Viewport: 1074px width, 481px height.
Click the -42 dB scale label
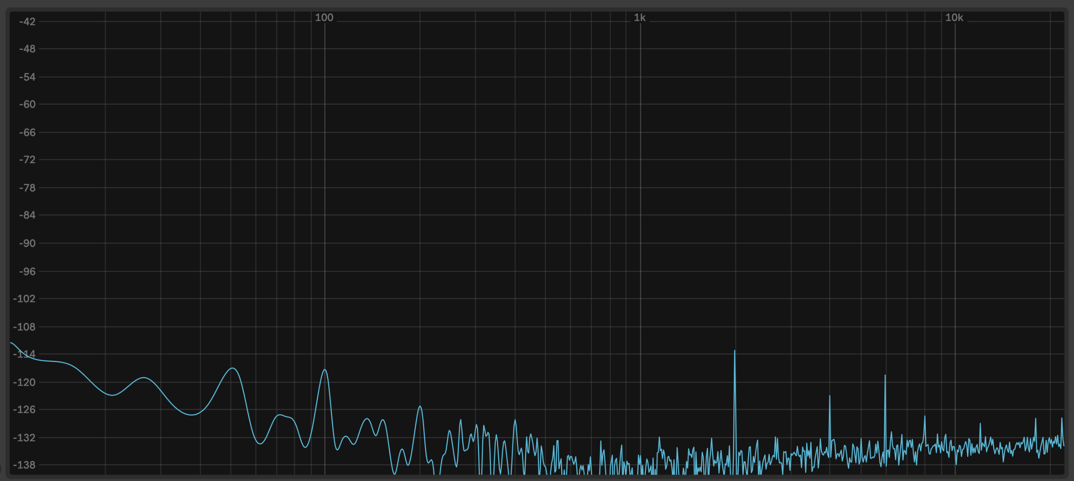(x=27, y=22)
